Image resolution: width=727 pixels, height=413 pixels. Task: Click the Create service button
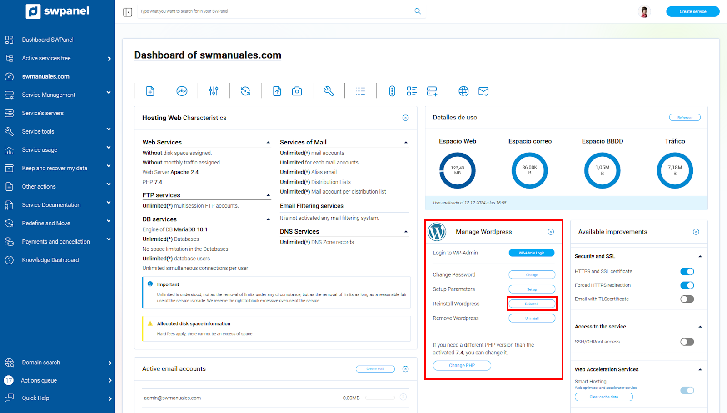tap(692, 12)
